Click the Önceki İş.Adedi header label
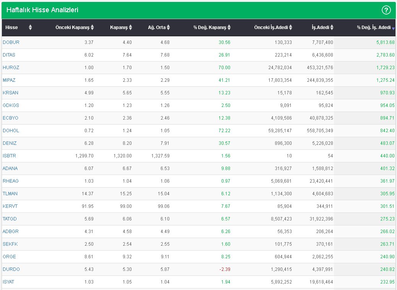Screen dimensions: 397x290 [x=271, y=28]
